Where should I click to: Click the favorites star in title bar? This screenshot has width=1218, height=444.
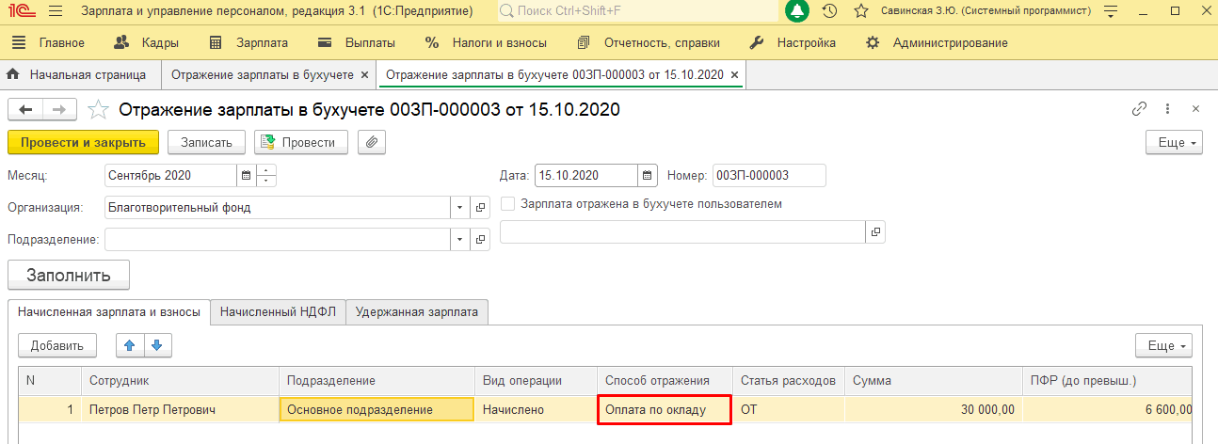(860, 10)
